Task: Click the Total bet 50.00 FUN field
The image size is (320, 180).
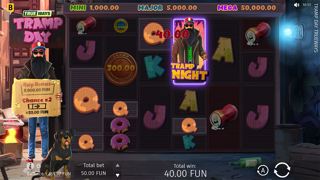Action: pos(94,169)
